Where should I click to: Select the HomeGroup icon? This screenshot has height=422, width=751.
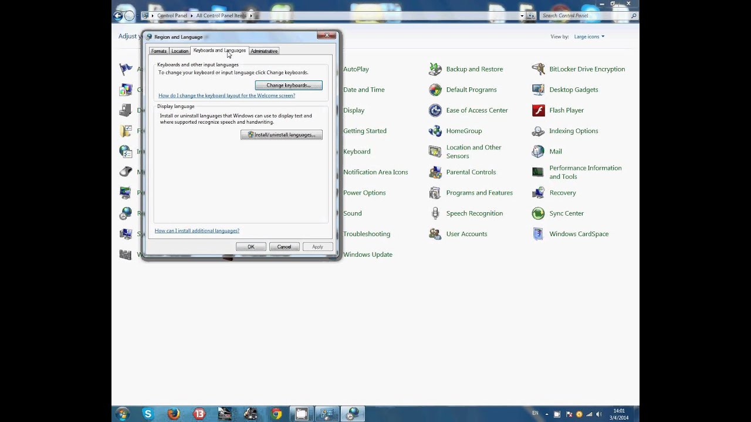coord(435,131)
